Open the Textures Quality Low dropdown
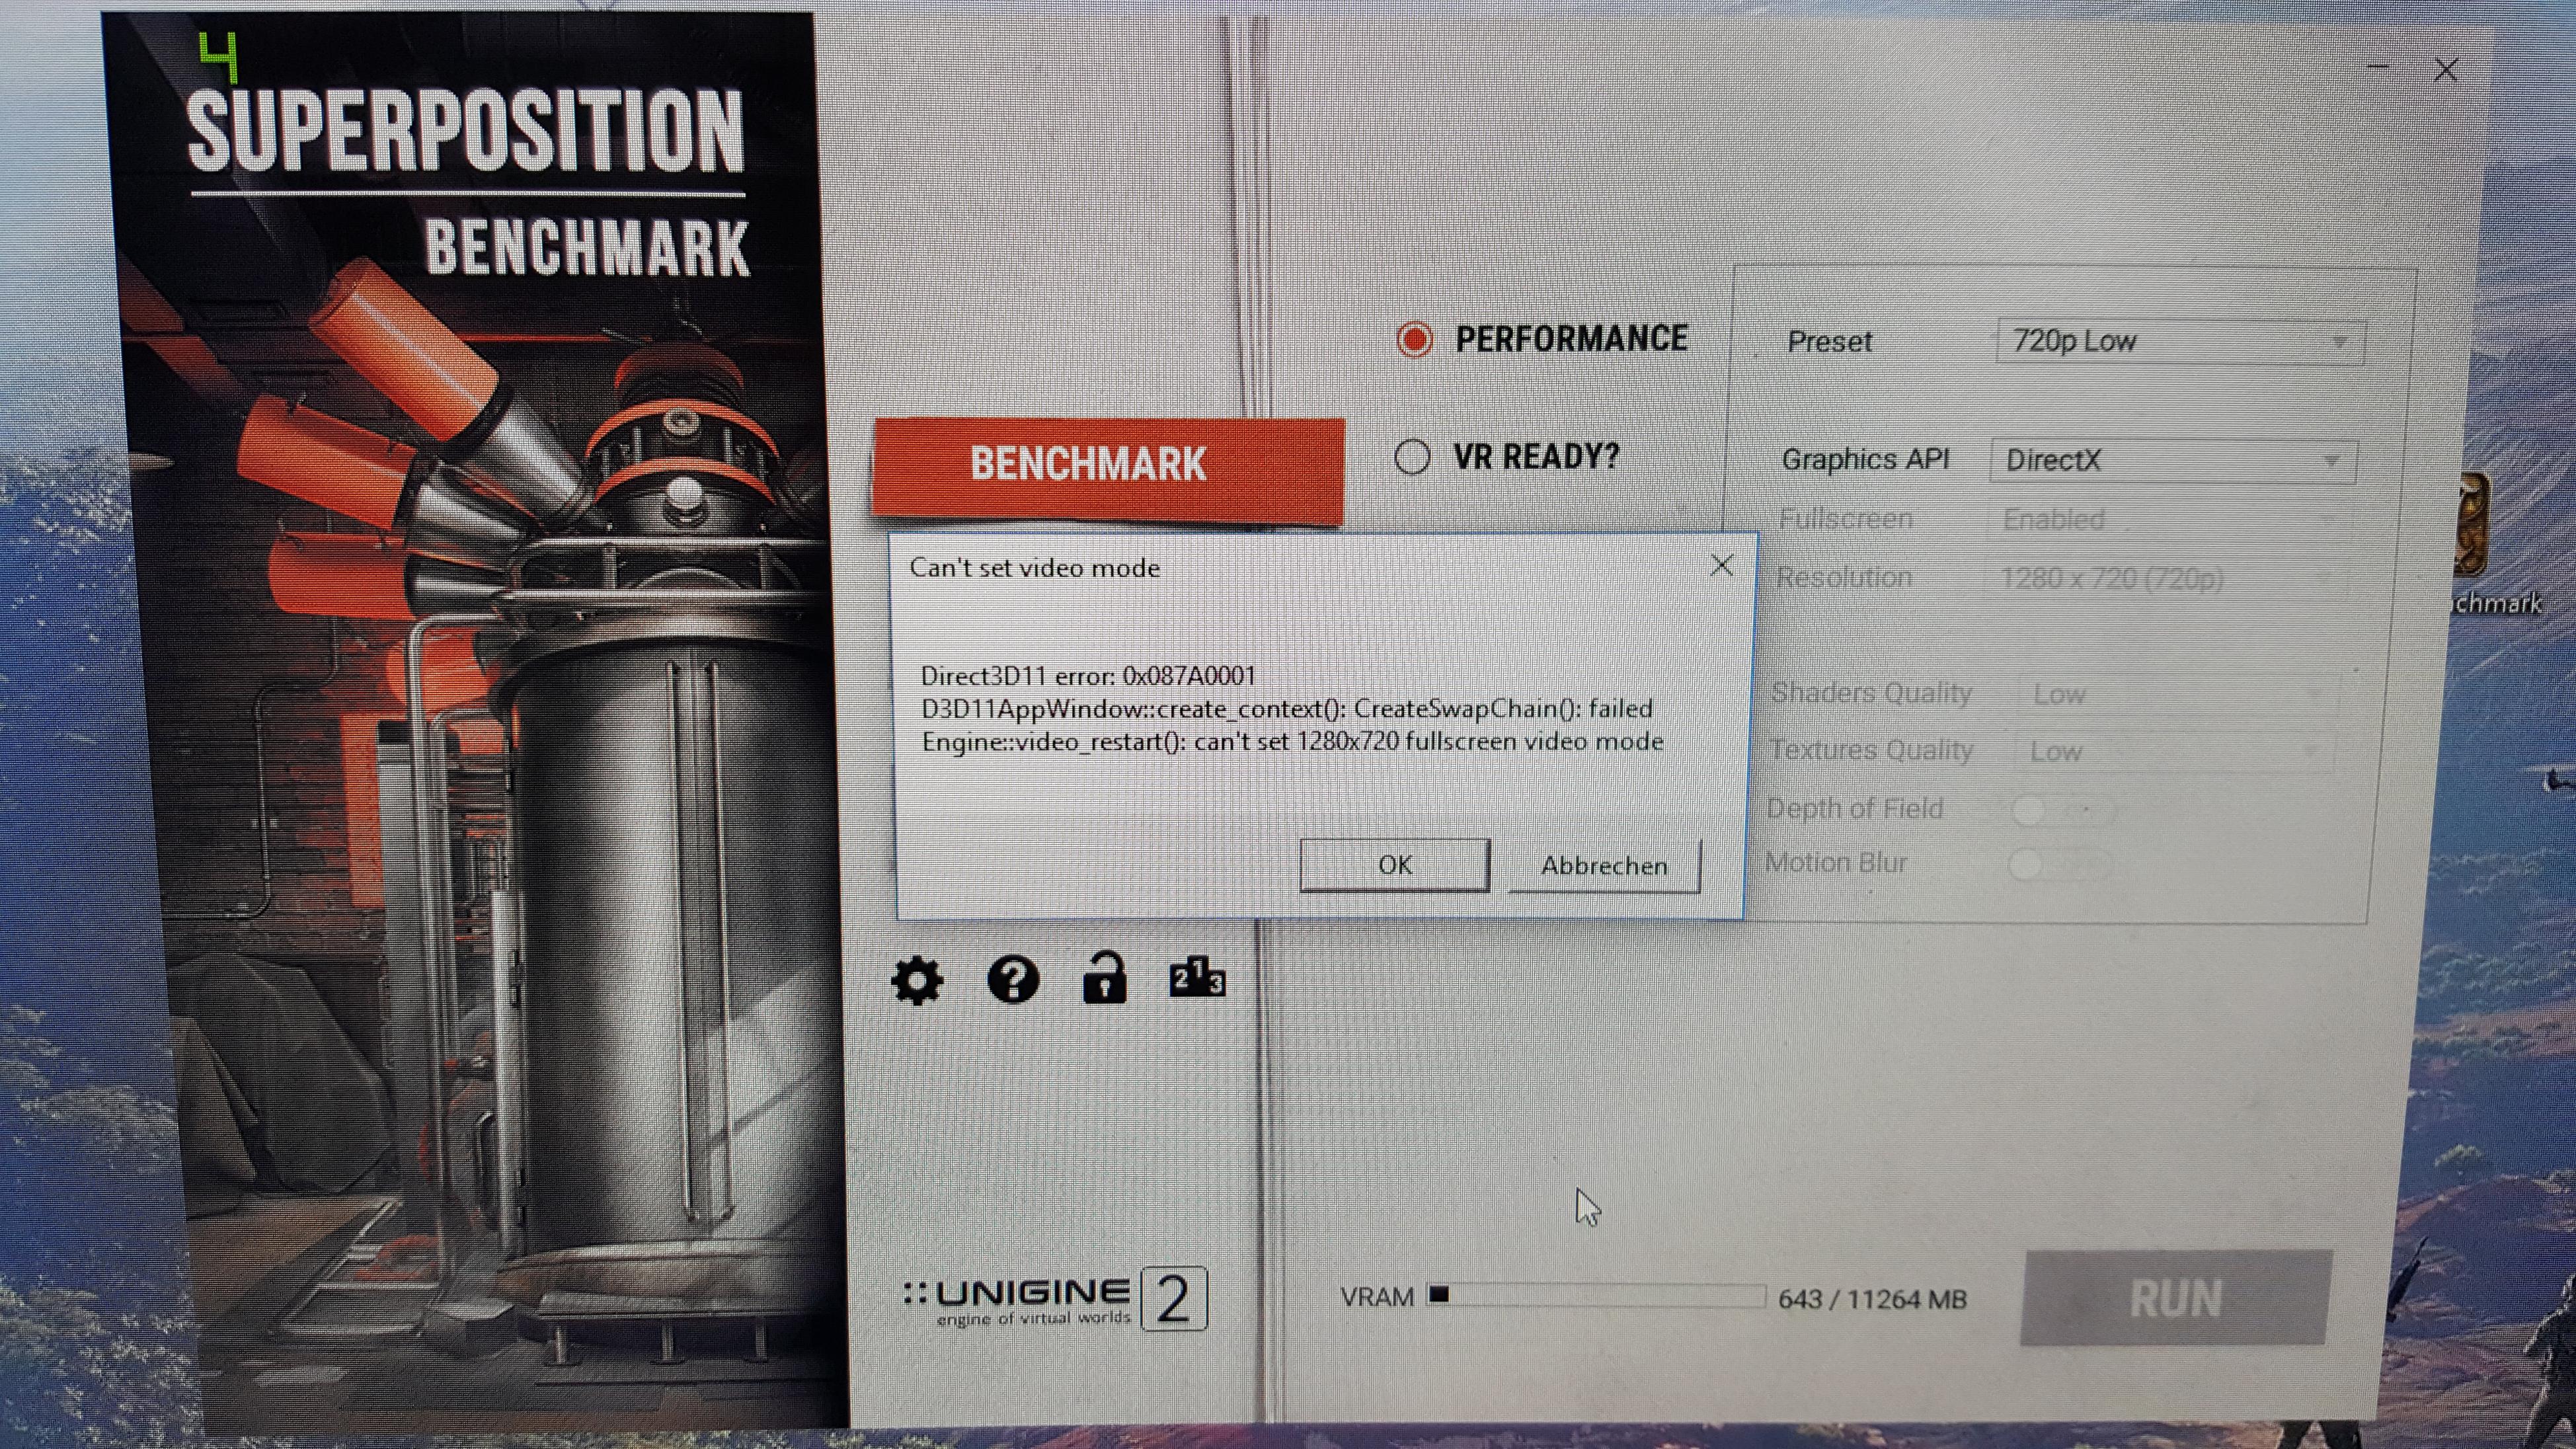 2172,752
